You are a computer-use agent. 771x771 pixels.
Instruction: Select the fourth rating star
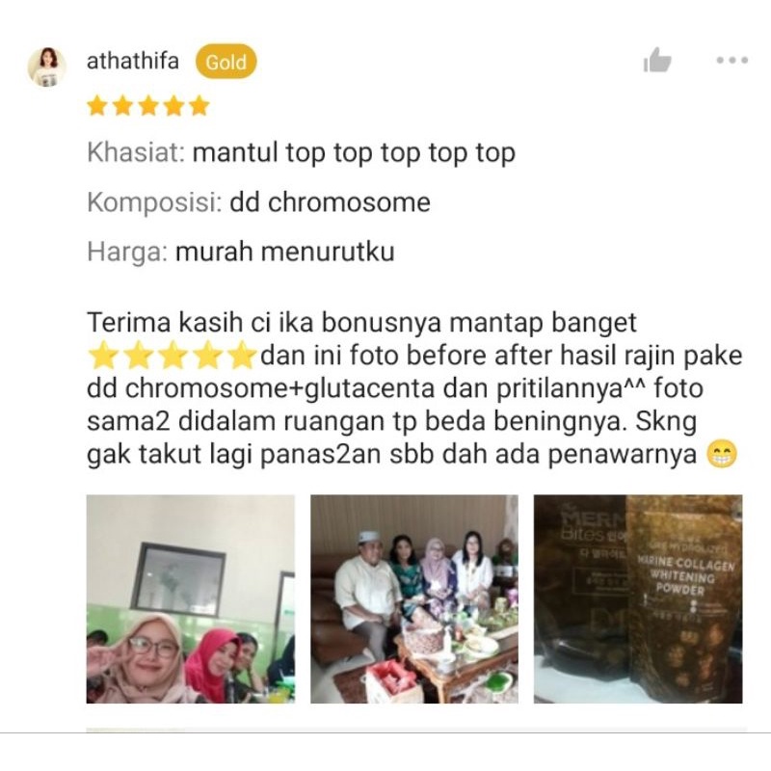pyautogui.click(x=173, y=106)
